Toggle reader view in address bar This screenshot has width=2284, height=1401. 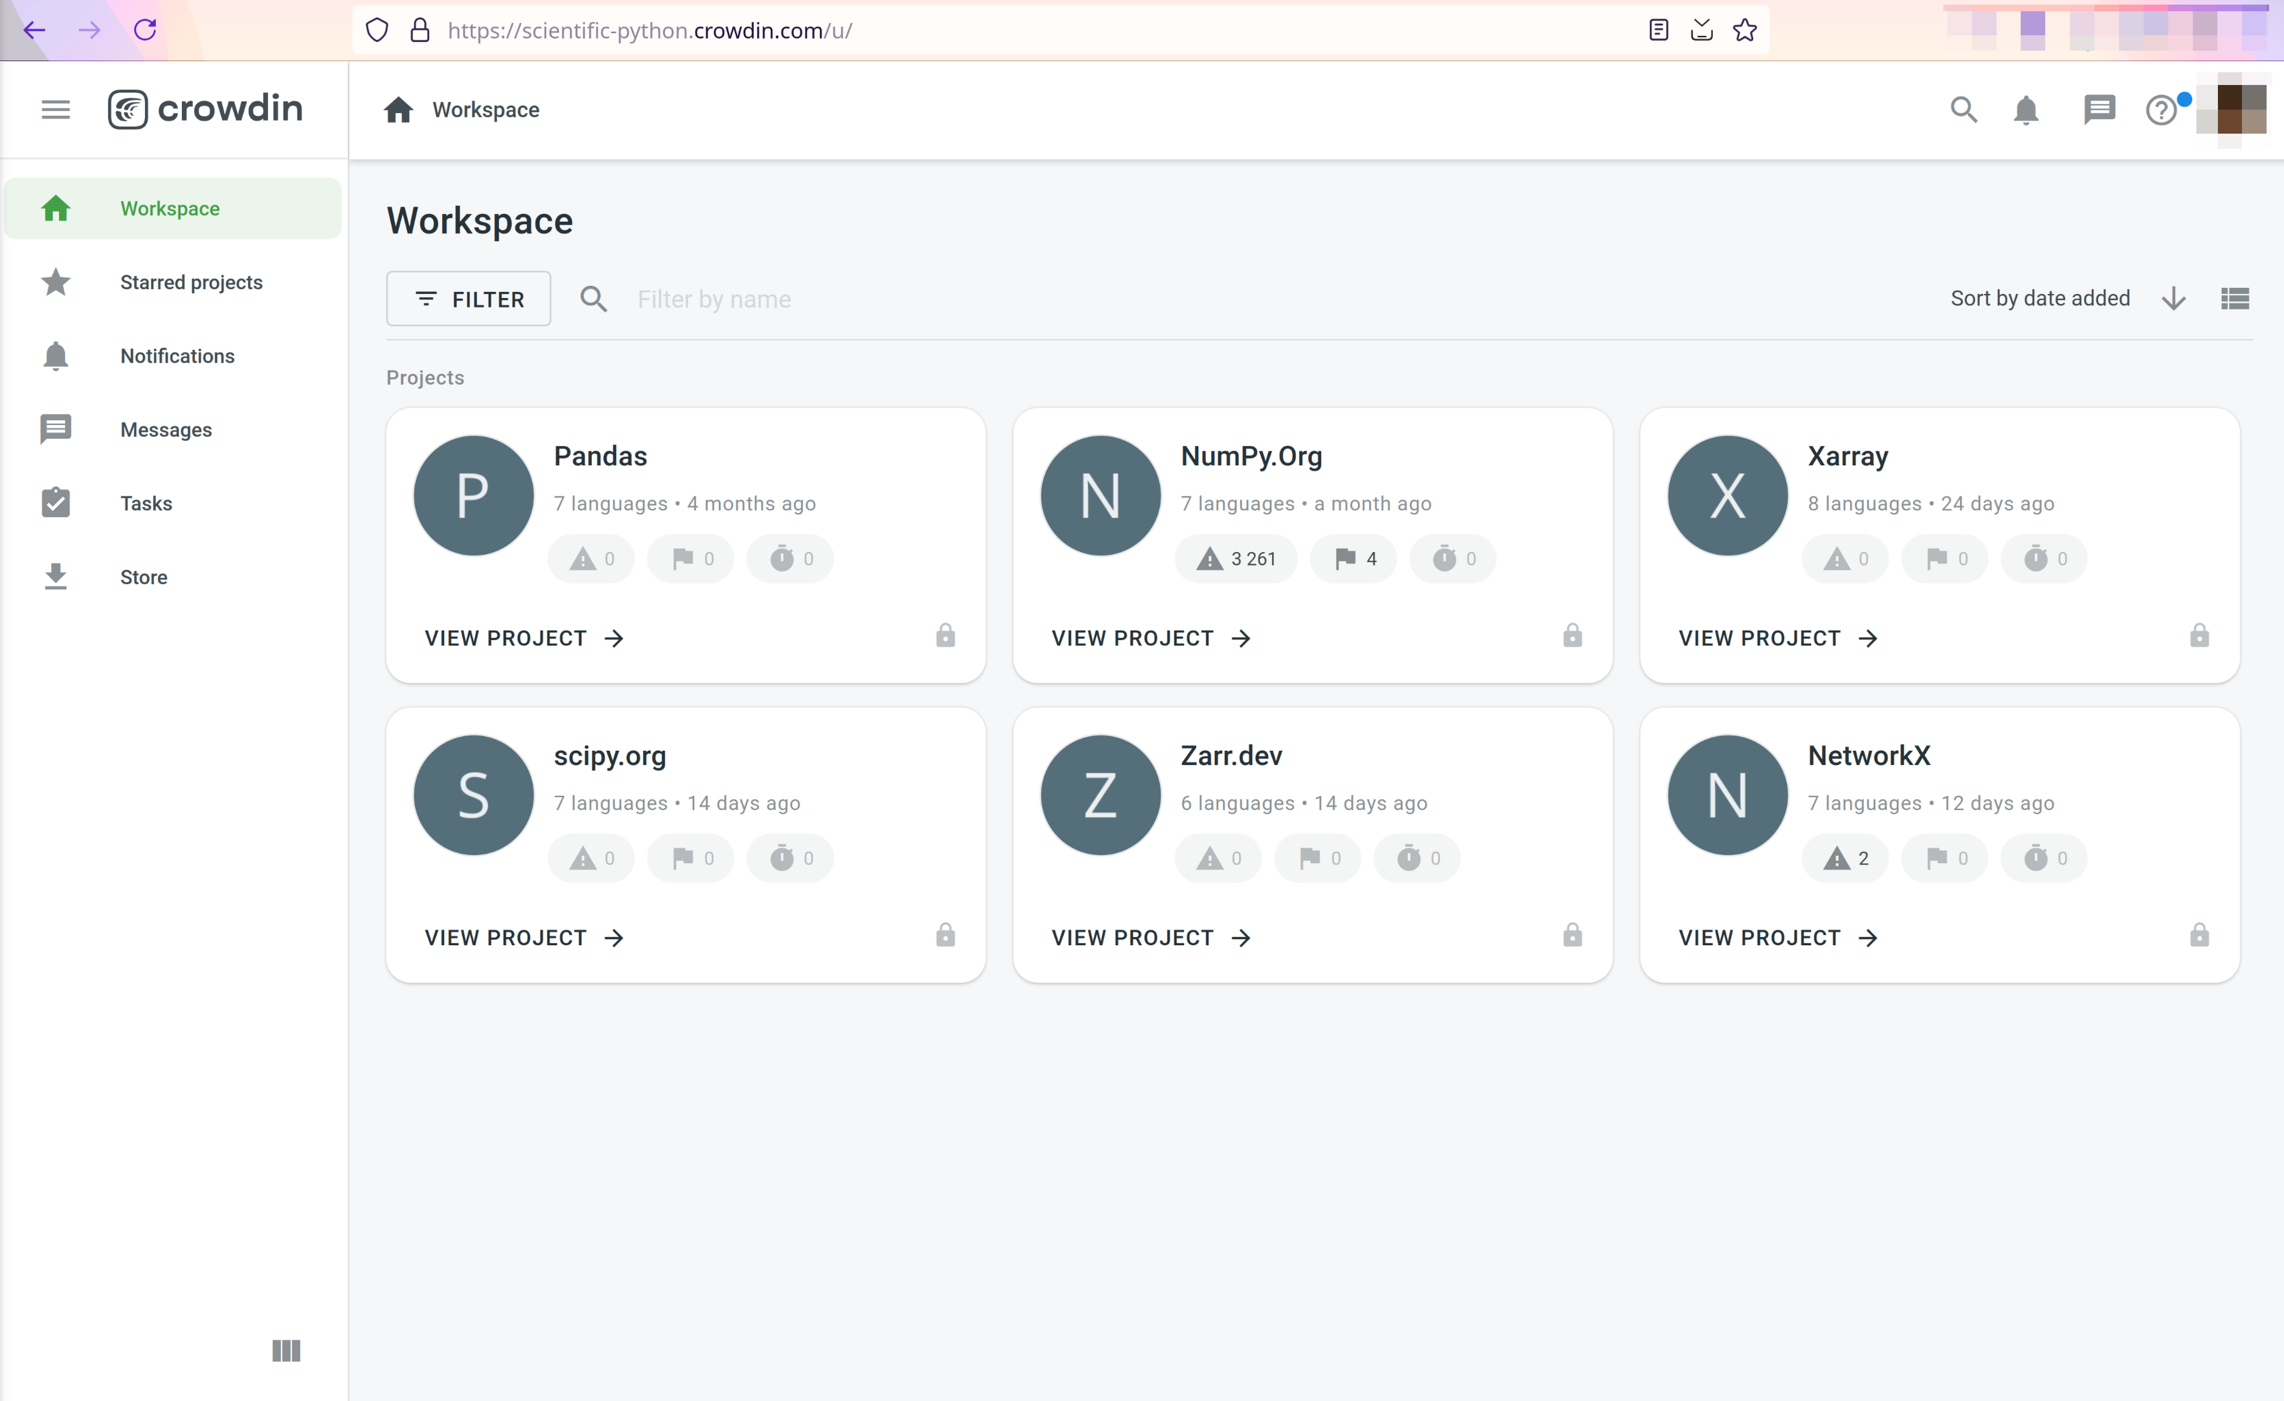[x=1659, y=30]
